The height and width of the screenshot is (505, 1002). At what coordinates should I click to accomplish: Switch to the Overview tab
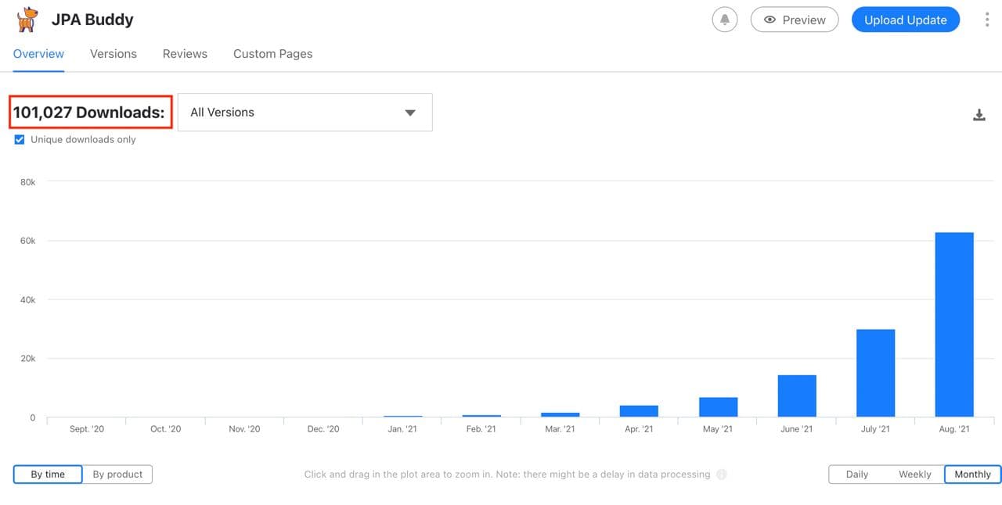click(38, 54)
